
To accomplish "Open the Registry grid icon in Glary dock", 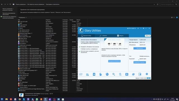I will (x=87, y=74).
